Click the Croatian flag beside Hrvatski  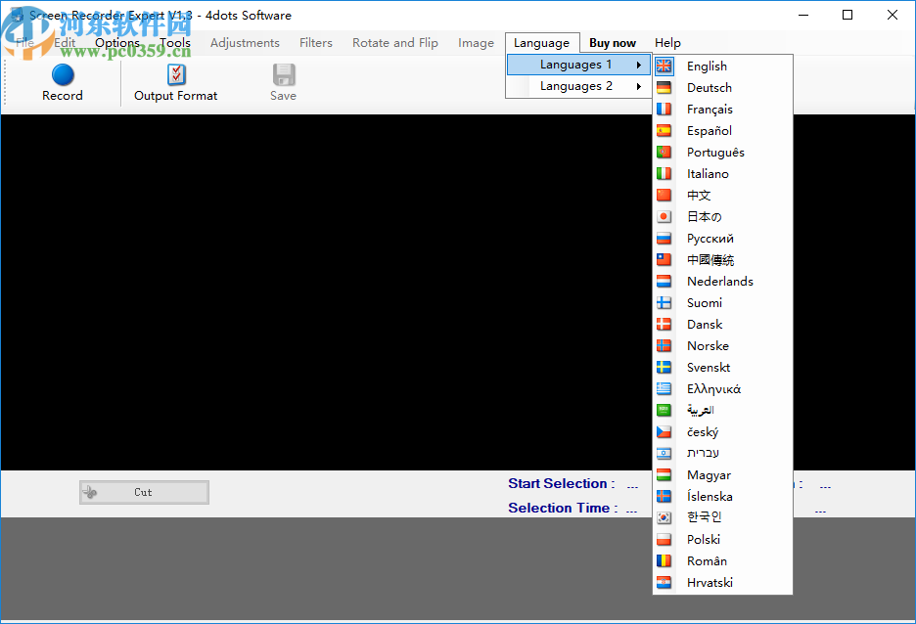(664, 583)
